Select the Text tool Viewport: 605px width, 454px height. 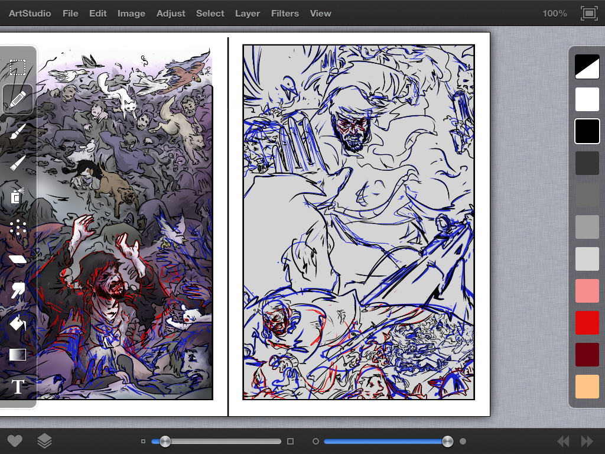coord(18,387)
